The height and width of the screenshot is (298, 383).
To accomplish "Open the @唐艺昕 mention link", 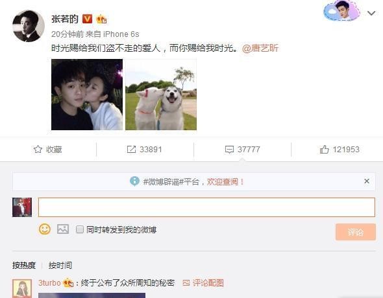I will [260, 48].
